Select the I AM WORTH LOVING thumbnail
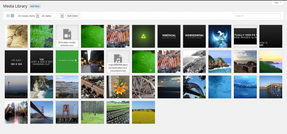287x134 pixels. tap(67, 62)
